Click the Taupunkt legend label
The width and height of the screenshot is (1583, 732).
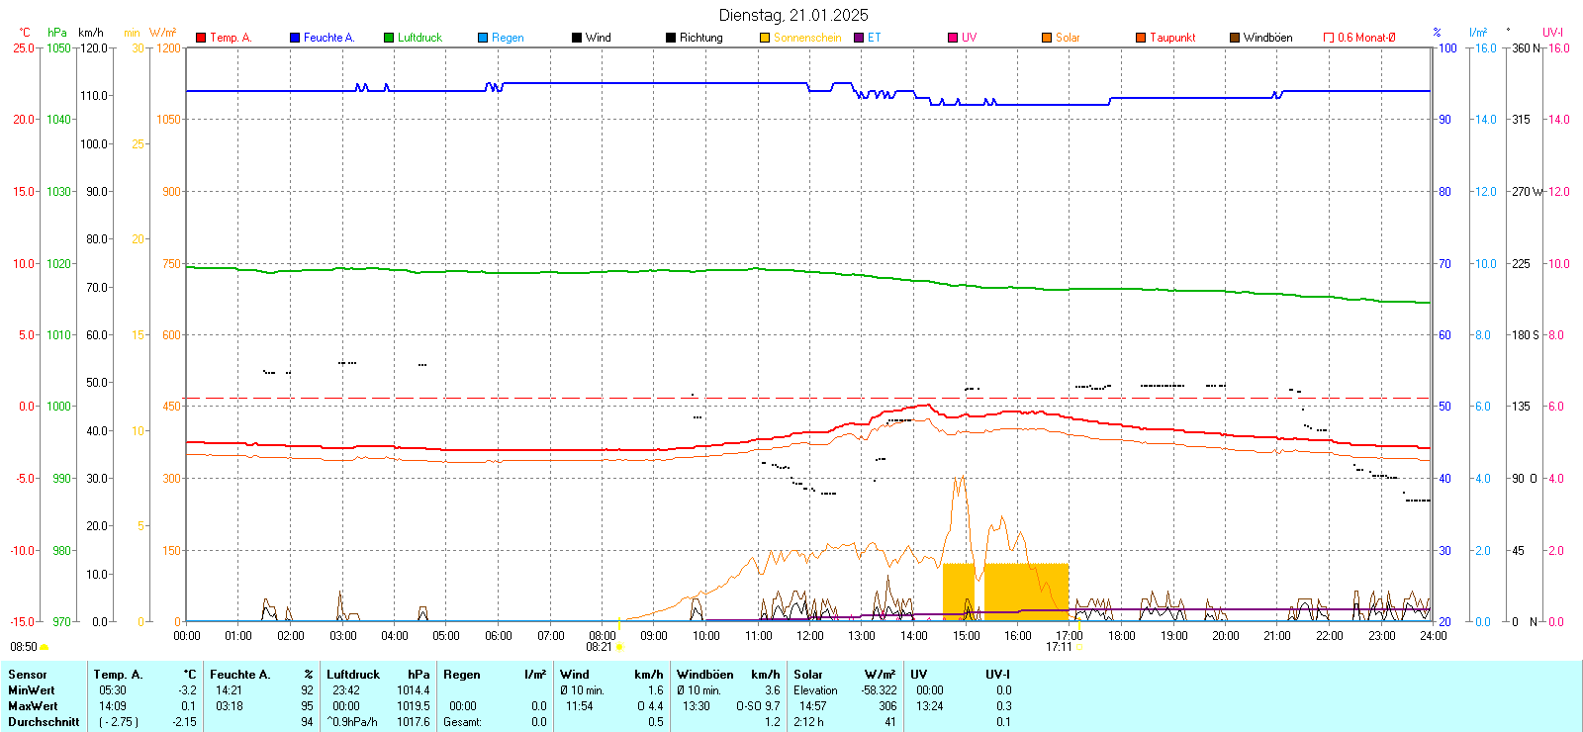pos(1172,38)
